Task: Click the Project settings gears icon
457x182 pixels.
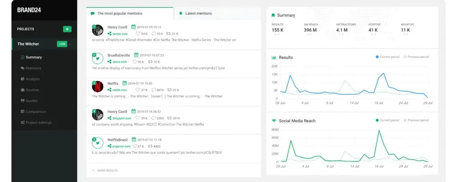Action: [22, 122]
